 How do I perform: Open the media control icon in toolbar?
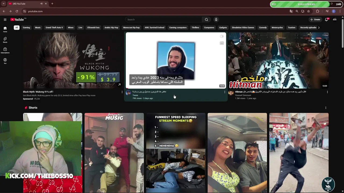click(x=327, y=11)
